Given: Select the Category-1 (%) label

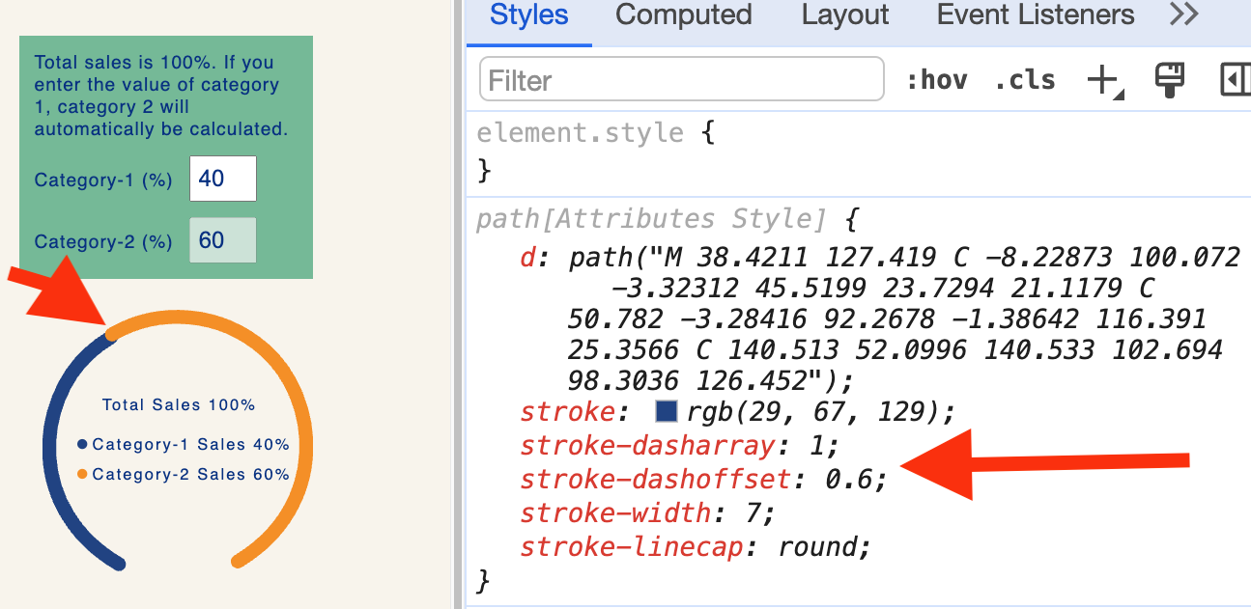Looking at the screenshot, I should [x=103, y=180].
